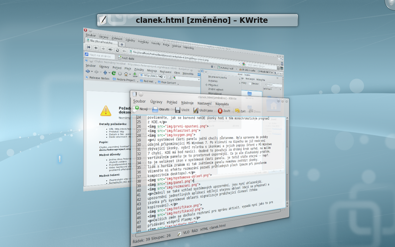This screenshot has width=395, height=247.
Task: Click the KWrite window menu icon in its title bar
Action: point(135,94)
